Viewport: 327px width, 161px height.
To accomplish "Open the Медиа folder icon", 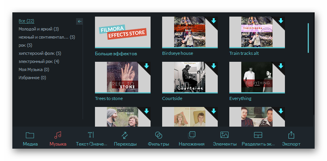I will pyautogui.click(x=30, y=135).
